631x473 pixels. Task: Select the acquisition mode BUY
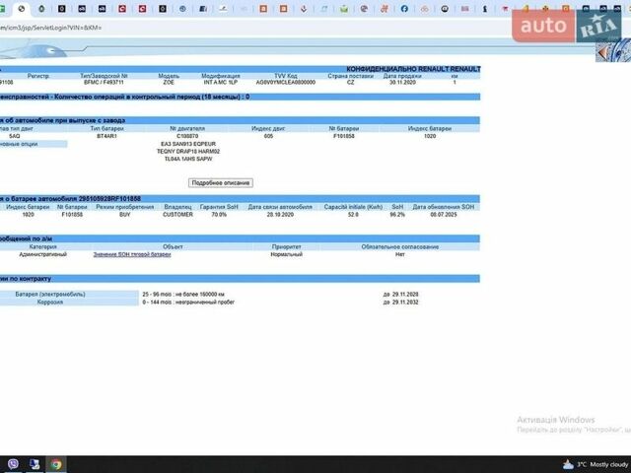tap(125, 215)
